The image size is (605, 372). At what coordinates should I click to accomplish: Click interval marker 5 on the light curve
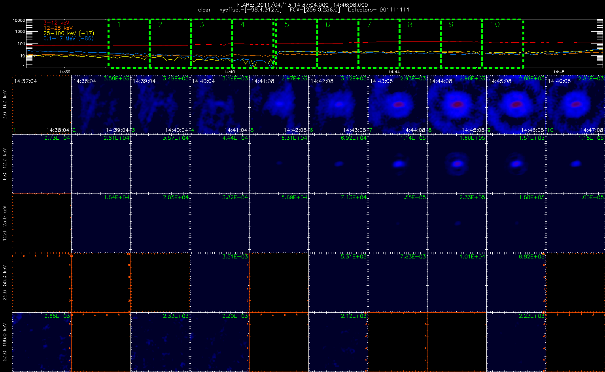(x=287, y=25)
